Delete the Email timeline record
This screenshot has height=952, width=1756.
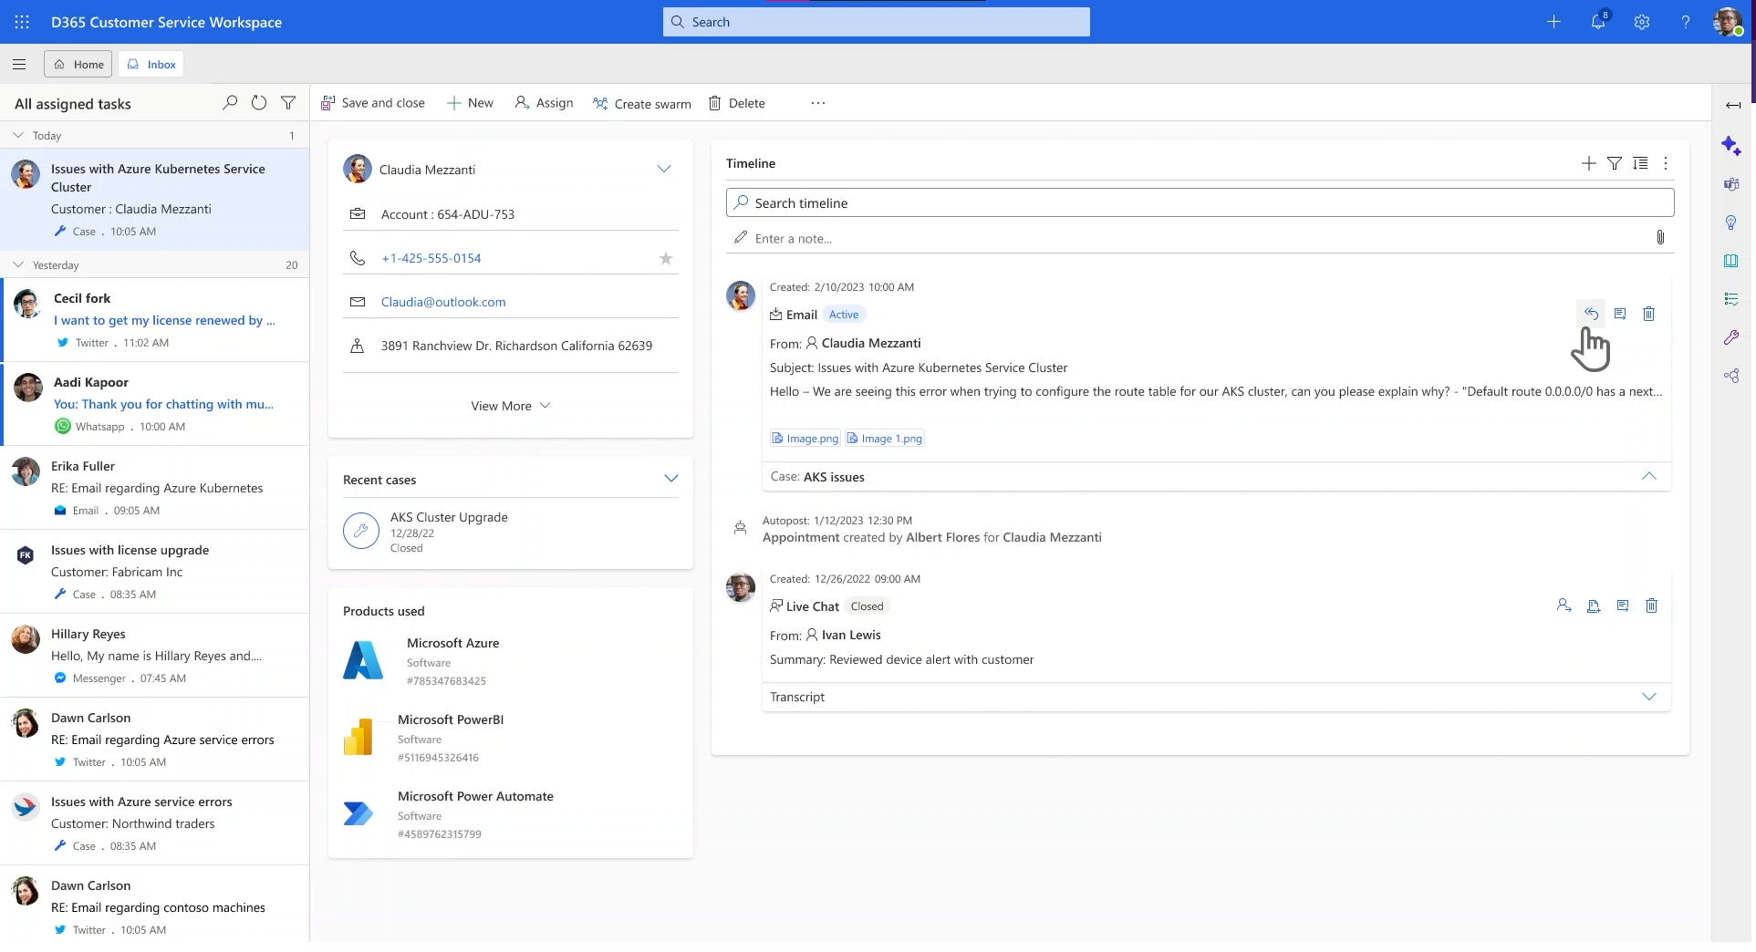(x=1649, y=314)
